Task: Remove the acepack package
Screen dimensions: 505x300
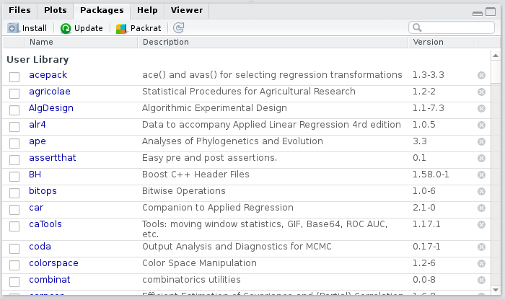Action: click(x=481, y=76)
